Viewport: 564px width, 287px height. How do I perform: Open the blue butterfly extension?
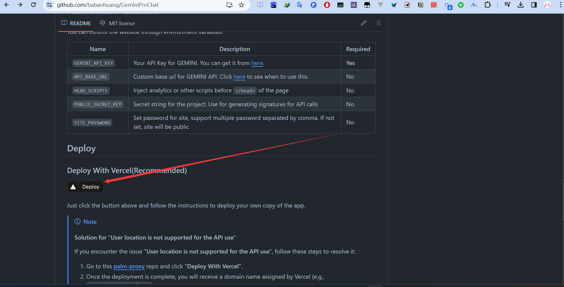[x=394, y=5]
